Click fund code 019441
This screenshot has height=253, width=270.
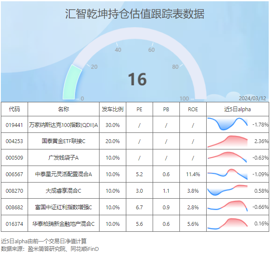pos(14,125)
